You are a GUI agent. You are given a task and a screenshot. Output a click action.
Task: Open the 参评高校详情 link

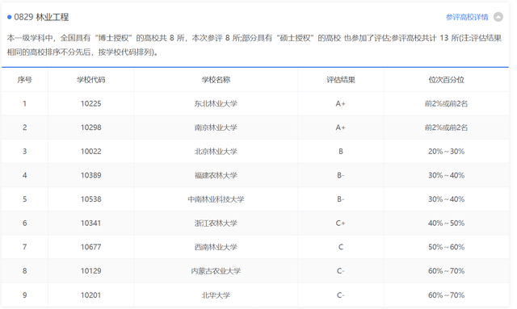(467, 17)
